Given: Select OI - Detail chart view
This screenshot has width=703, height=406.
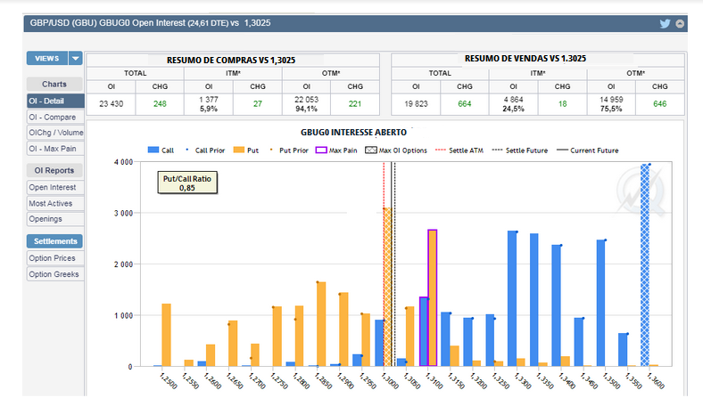Looking at the screenshot, I should [x=55, y=101].
